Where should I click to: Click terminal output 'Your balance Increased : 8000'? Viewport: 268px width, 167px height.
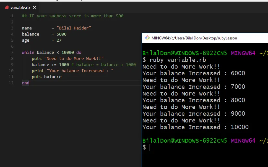pyautogui.click(x=194, y=100)
